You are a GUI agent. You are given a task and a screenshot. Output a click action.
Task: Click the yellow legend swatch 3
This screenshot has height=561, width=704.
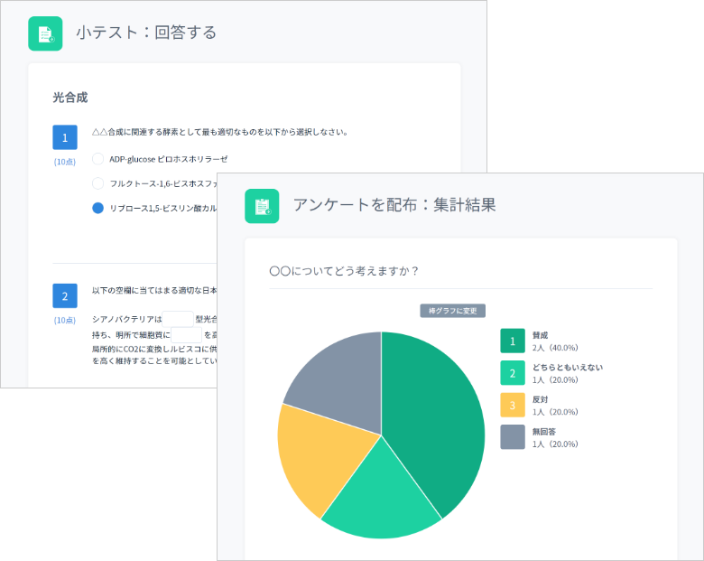513,405
